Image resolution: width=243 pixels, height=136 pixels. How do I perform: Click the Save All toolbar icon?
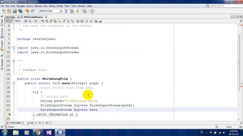click(20, 11)
